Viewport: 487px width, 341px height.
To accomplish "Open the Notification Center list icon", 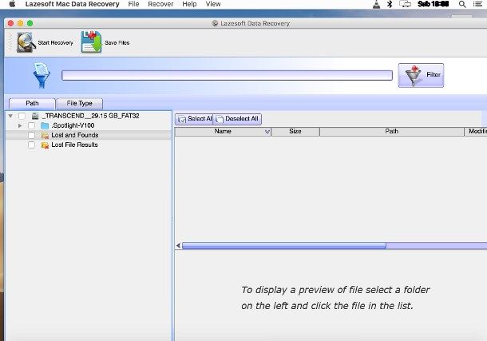I will coord(477,4).
